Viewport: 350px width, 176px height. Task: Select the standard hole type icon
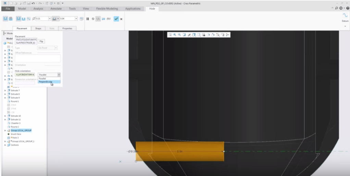point(11,19)
